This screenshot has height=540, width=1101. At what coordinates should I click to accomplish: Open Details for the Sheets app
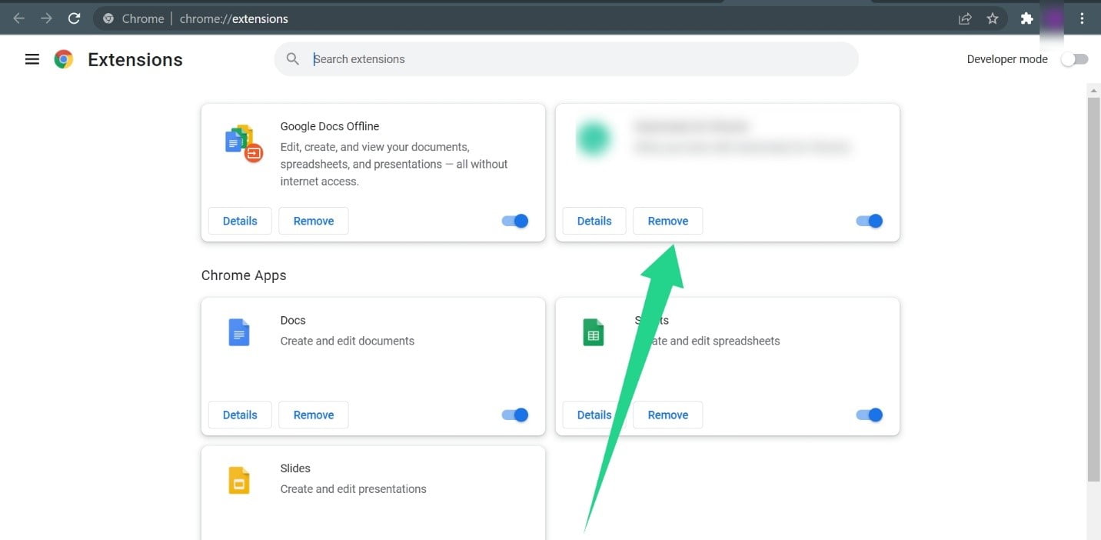click(x=594, y=415)
